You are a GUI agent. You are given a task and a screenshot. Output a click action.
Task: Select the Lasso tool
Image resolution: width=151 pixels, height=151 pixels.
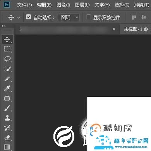7,59
